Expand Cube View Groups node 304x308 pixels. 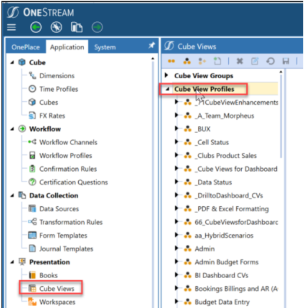click(x=166, y=75)
